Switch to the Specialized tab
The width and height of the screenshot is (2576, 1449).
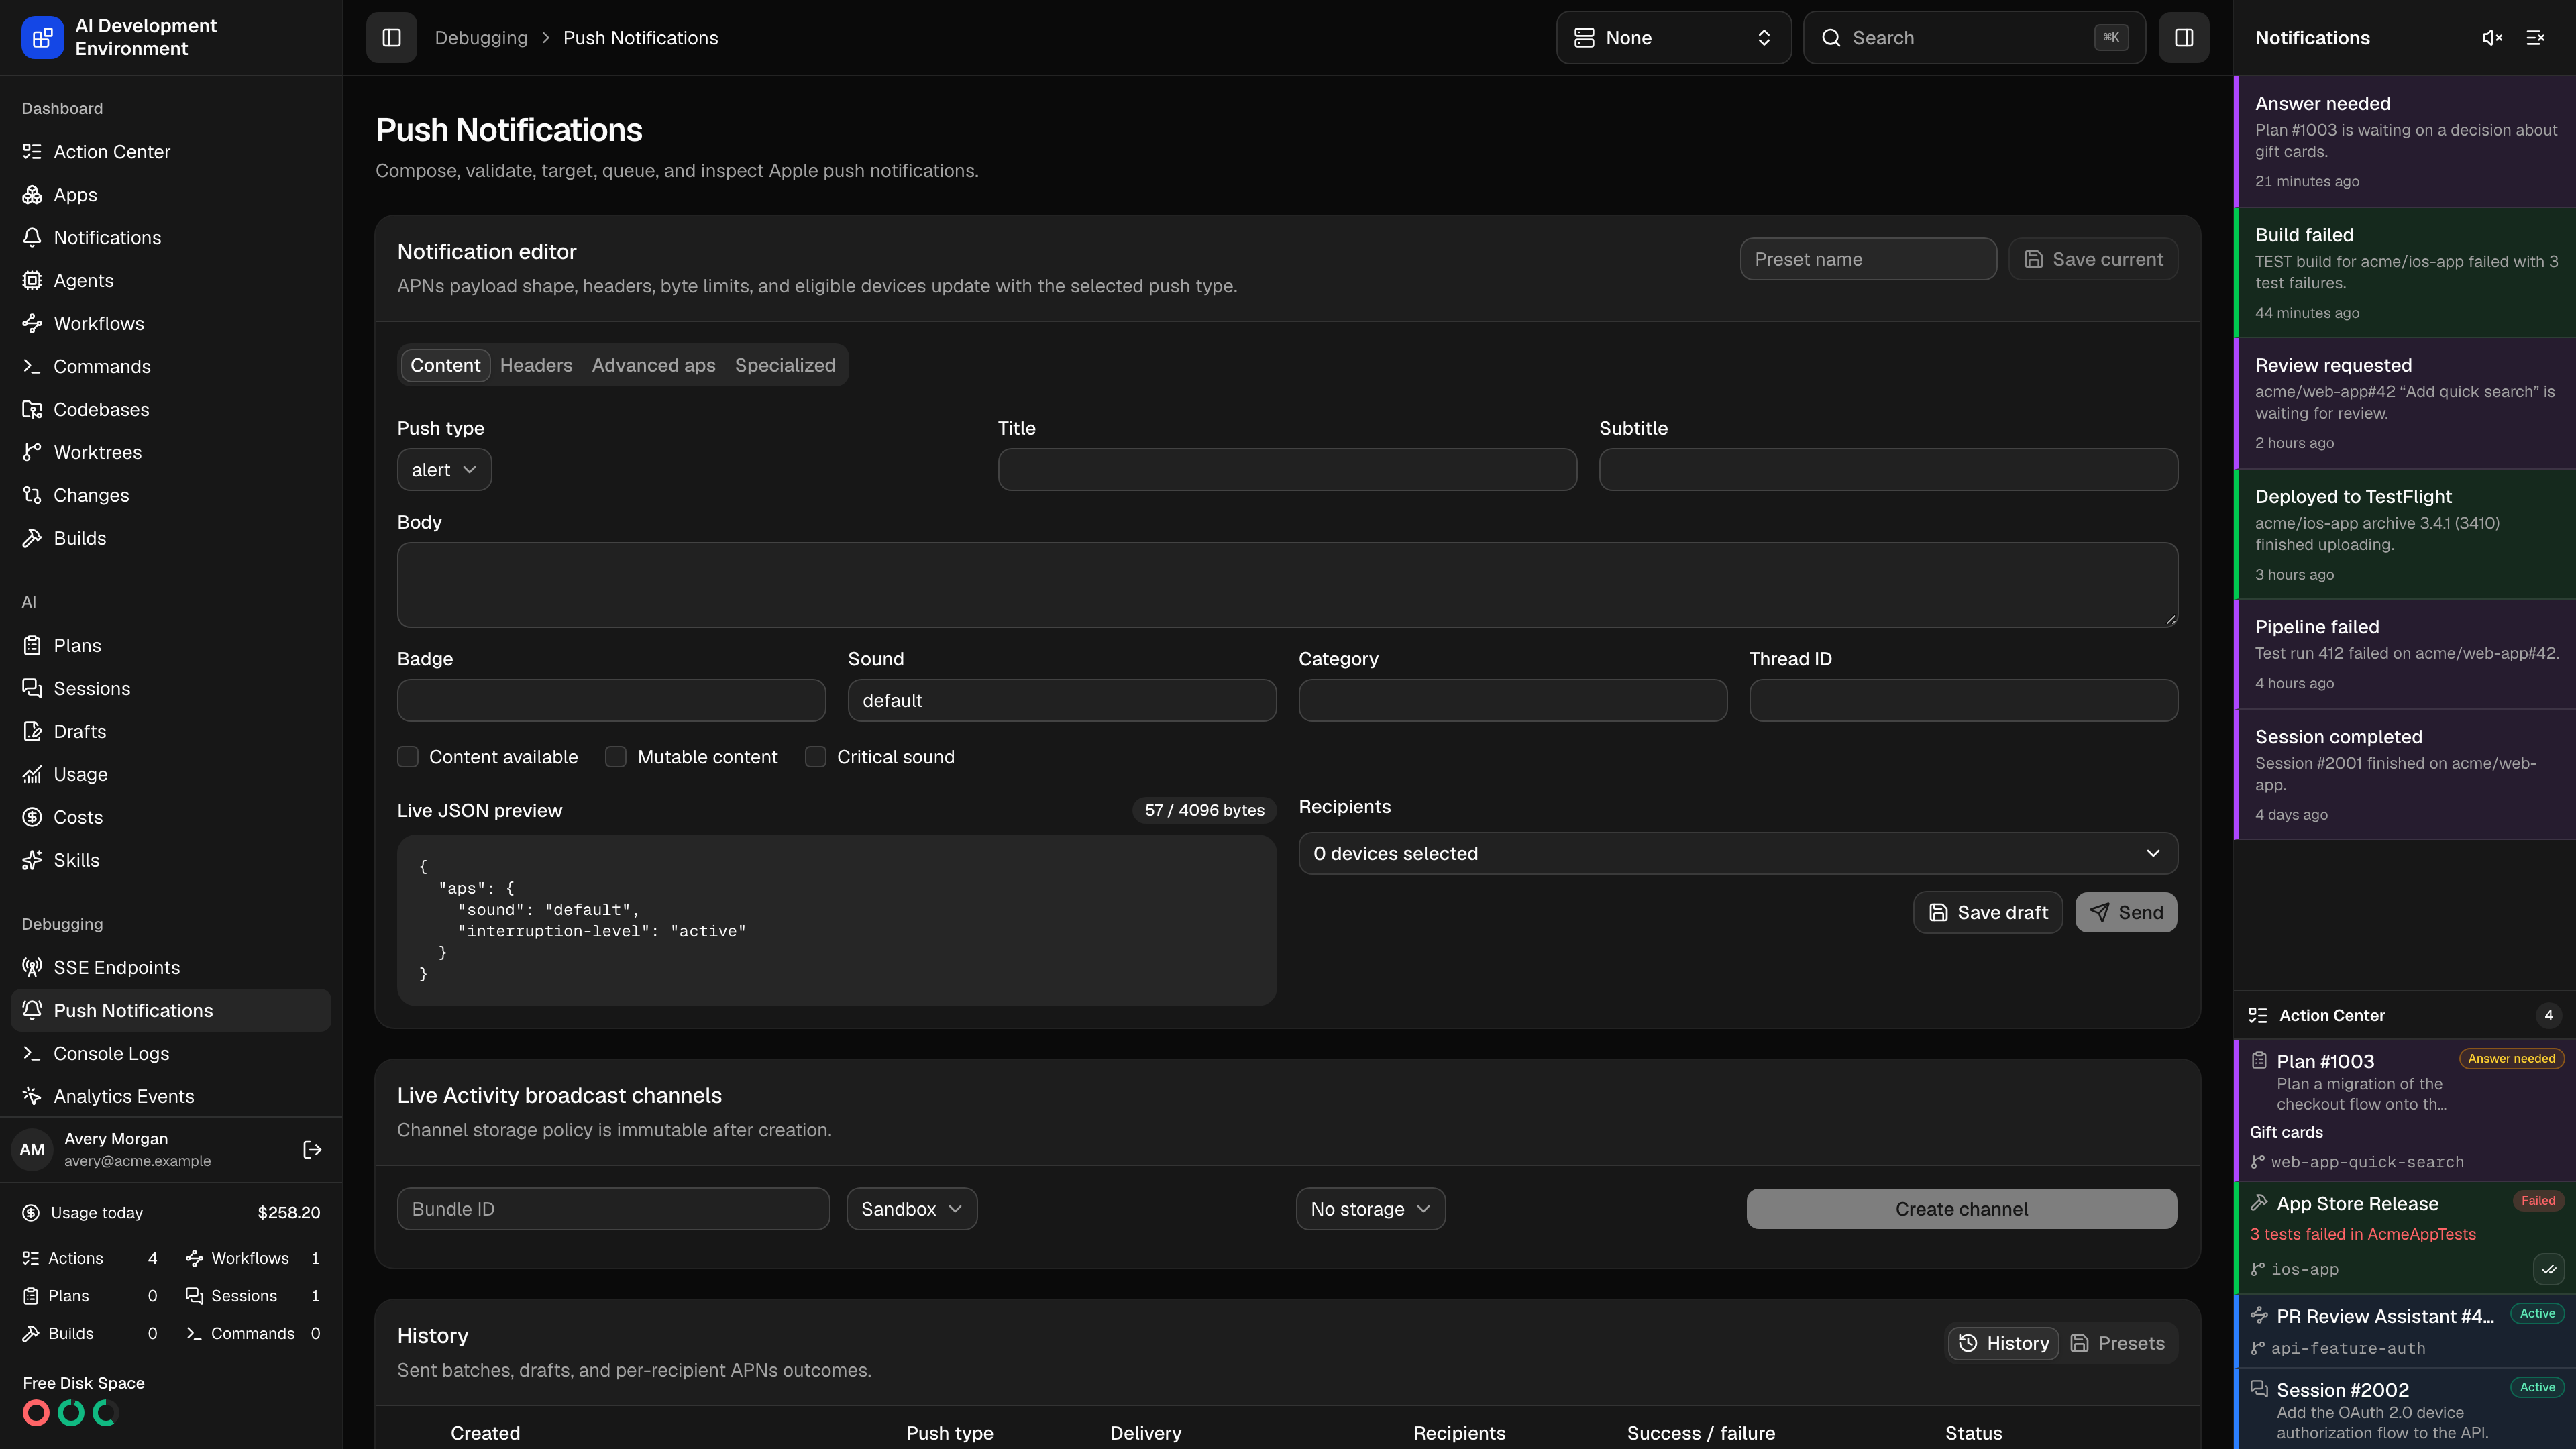[x=785, y=366]
